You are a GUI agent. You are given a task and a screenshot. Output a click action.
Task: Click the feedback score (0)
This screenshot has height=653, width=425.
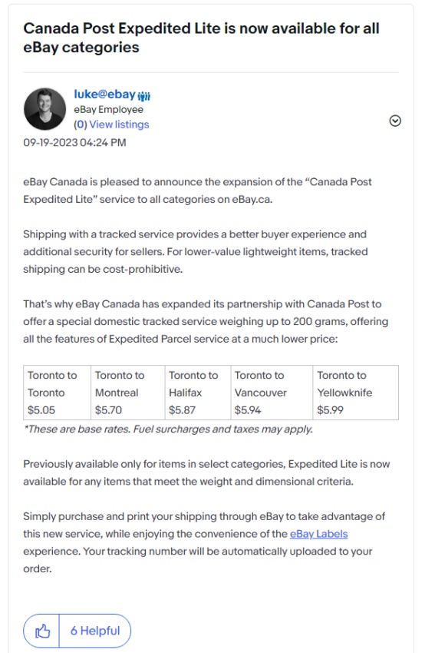pos(81,124)
